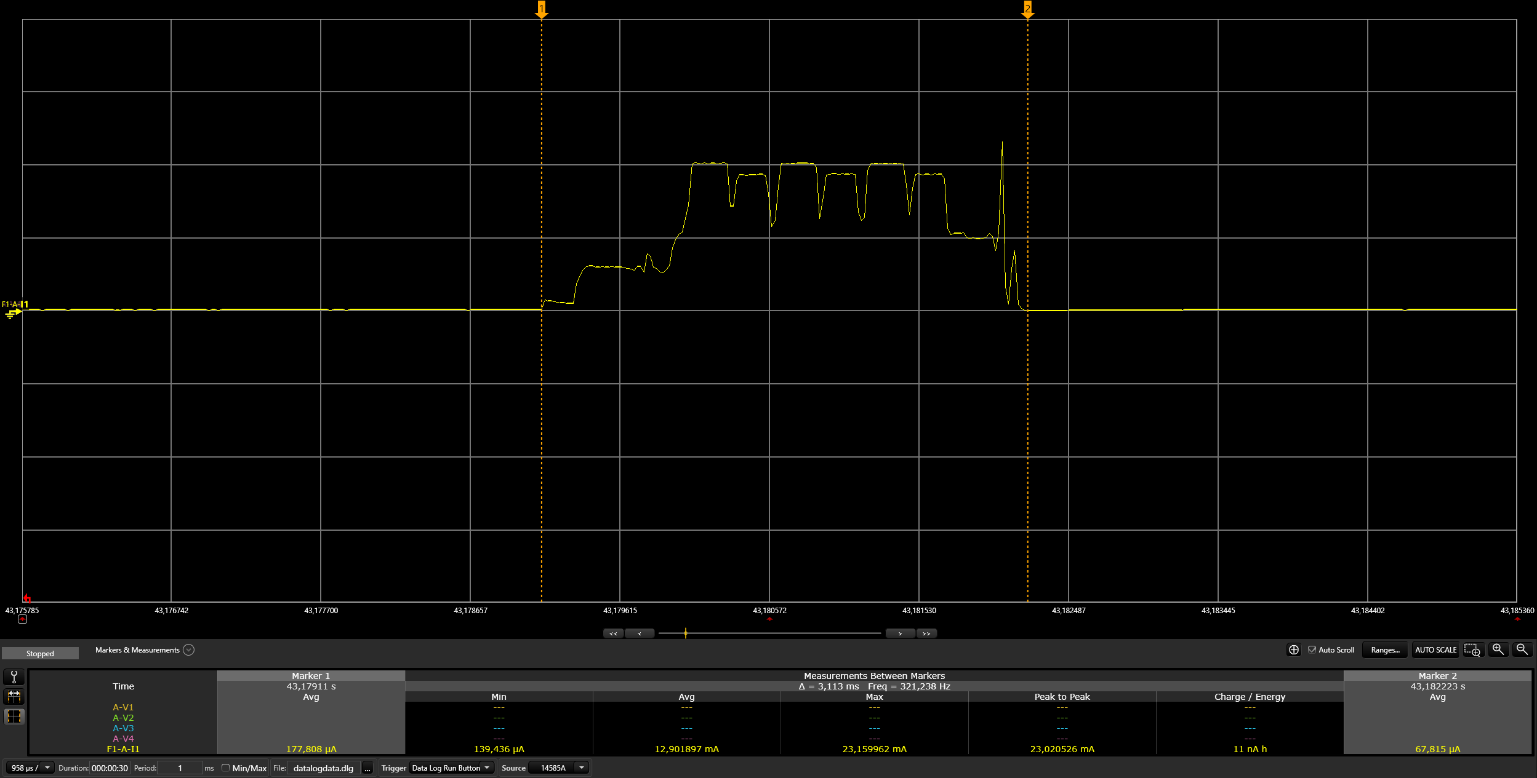Screen dimensions: 1537x778
Task: Open the Ranges... dialog
Action: tap(1385, 649)
